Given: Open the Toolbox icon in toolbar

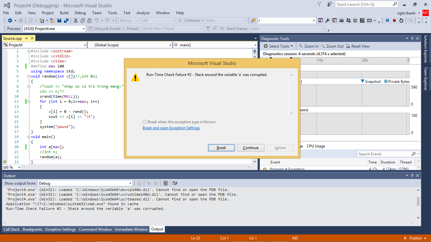Looking at the screenshot, I should [342, 20].
